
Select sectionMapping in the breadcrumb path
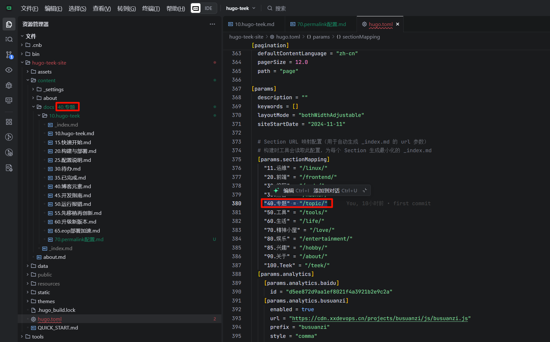[361, 37]
